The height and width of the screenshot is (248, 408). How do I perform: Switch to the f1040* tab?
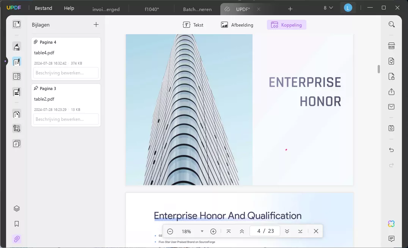tap(152, 9)
